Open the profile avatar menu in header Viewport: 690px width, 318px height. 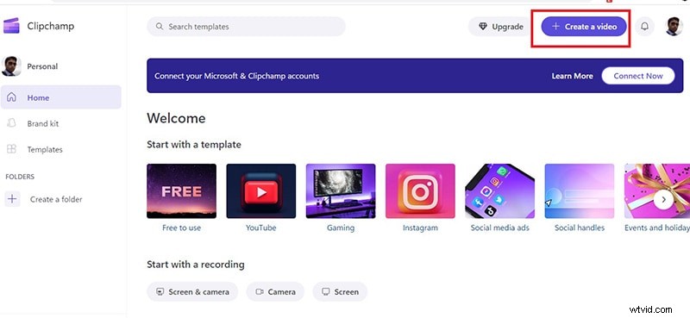674,27
